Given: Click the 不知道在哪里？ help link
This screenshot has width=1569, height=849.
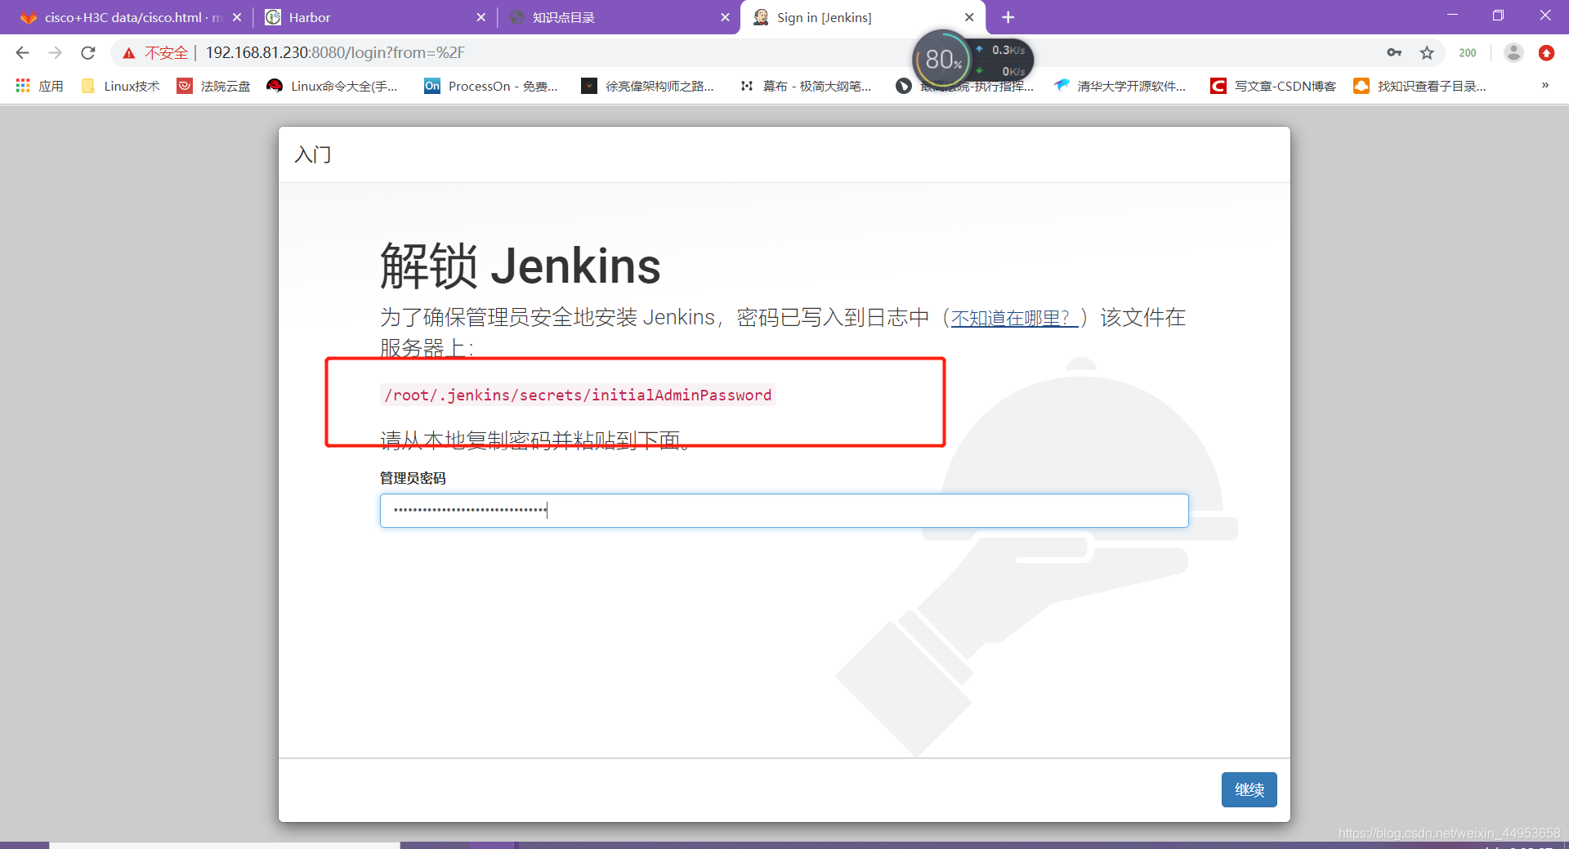Looking at the screenshot, I should pyautogui.click(x=1013, y=318).
